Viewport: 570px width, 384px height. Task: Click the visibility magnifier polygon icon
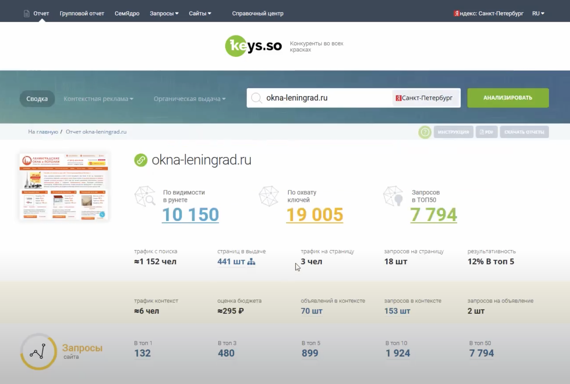pos(145,196)
